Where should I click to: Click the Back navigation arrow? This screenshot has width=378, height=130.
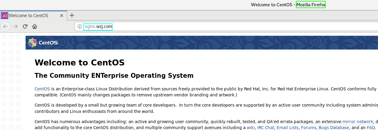pyautogui.click(x=5, y=26)
